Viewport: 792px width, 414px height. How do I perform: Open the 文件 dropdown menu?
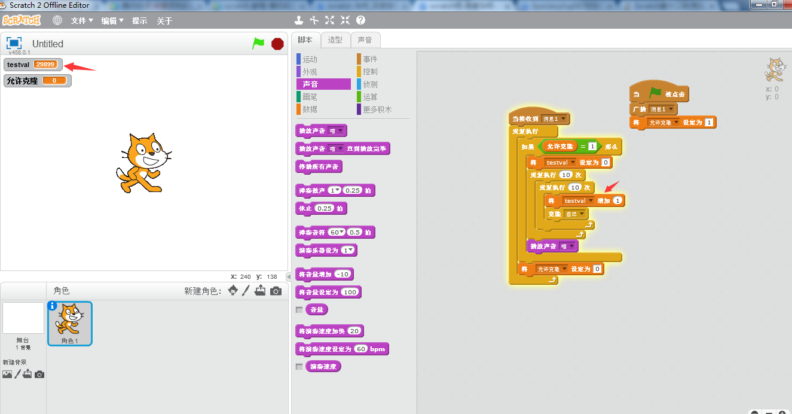[x=82, y=21]
